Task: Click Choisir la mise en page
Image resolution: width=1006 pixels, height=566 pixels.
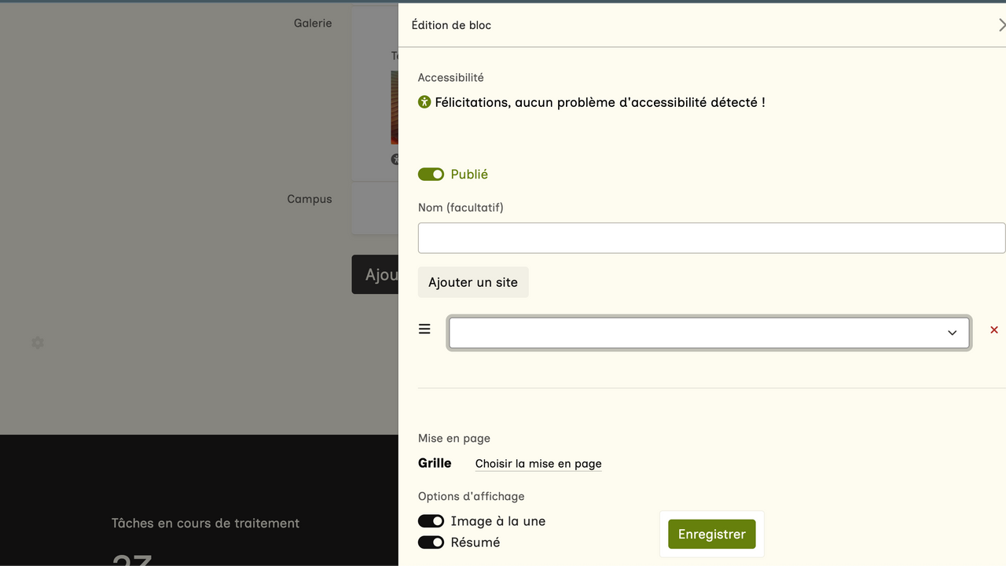Action: (538, 464)
